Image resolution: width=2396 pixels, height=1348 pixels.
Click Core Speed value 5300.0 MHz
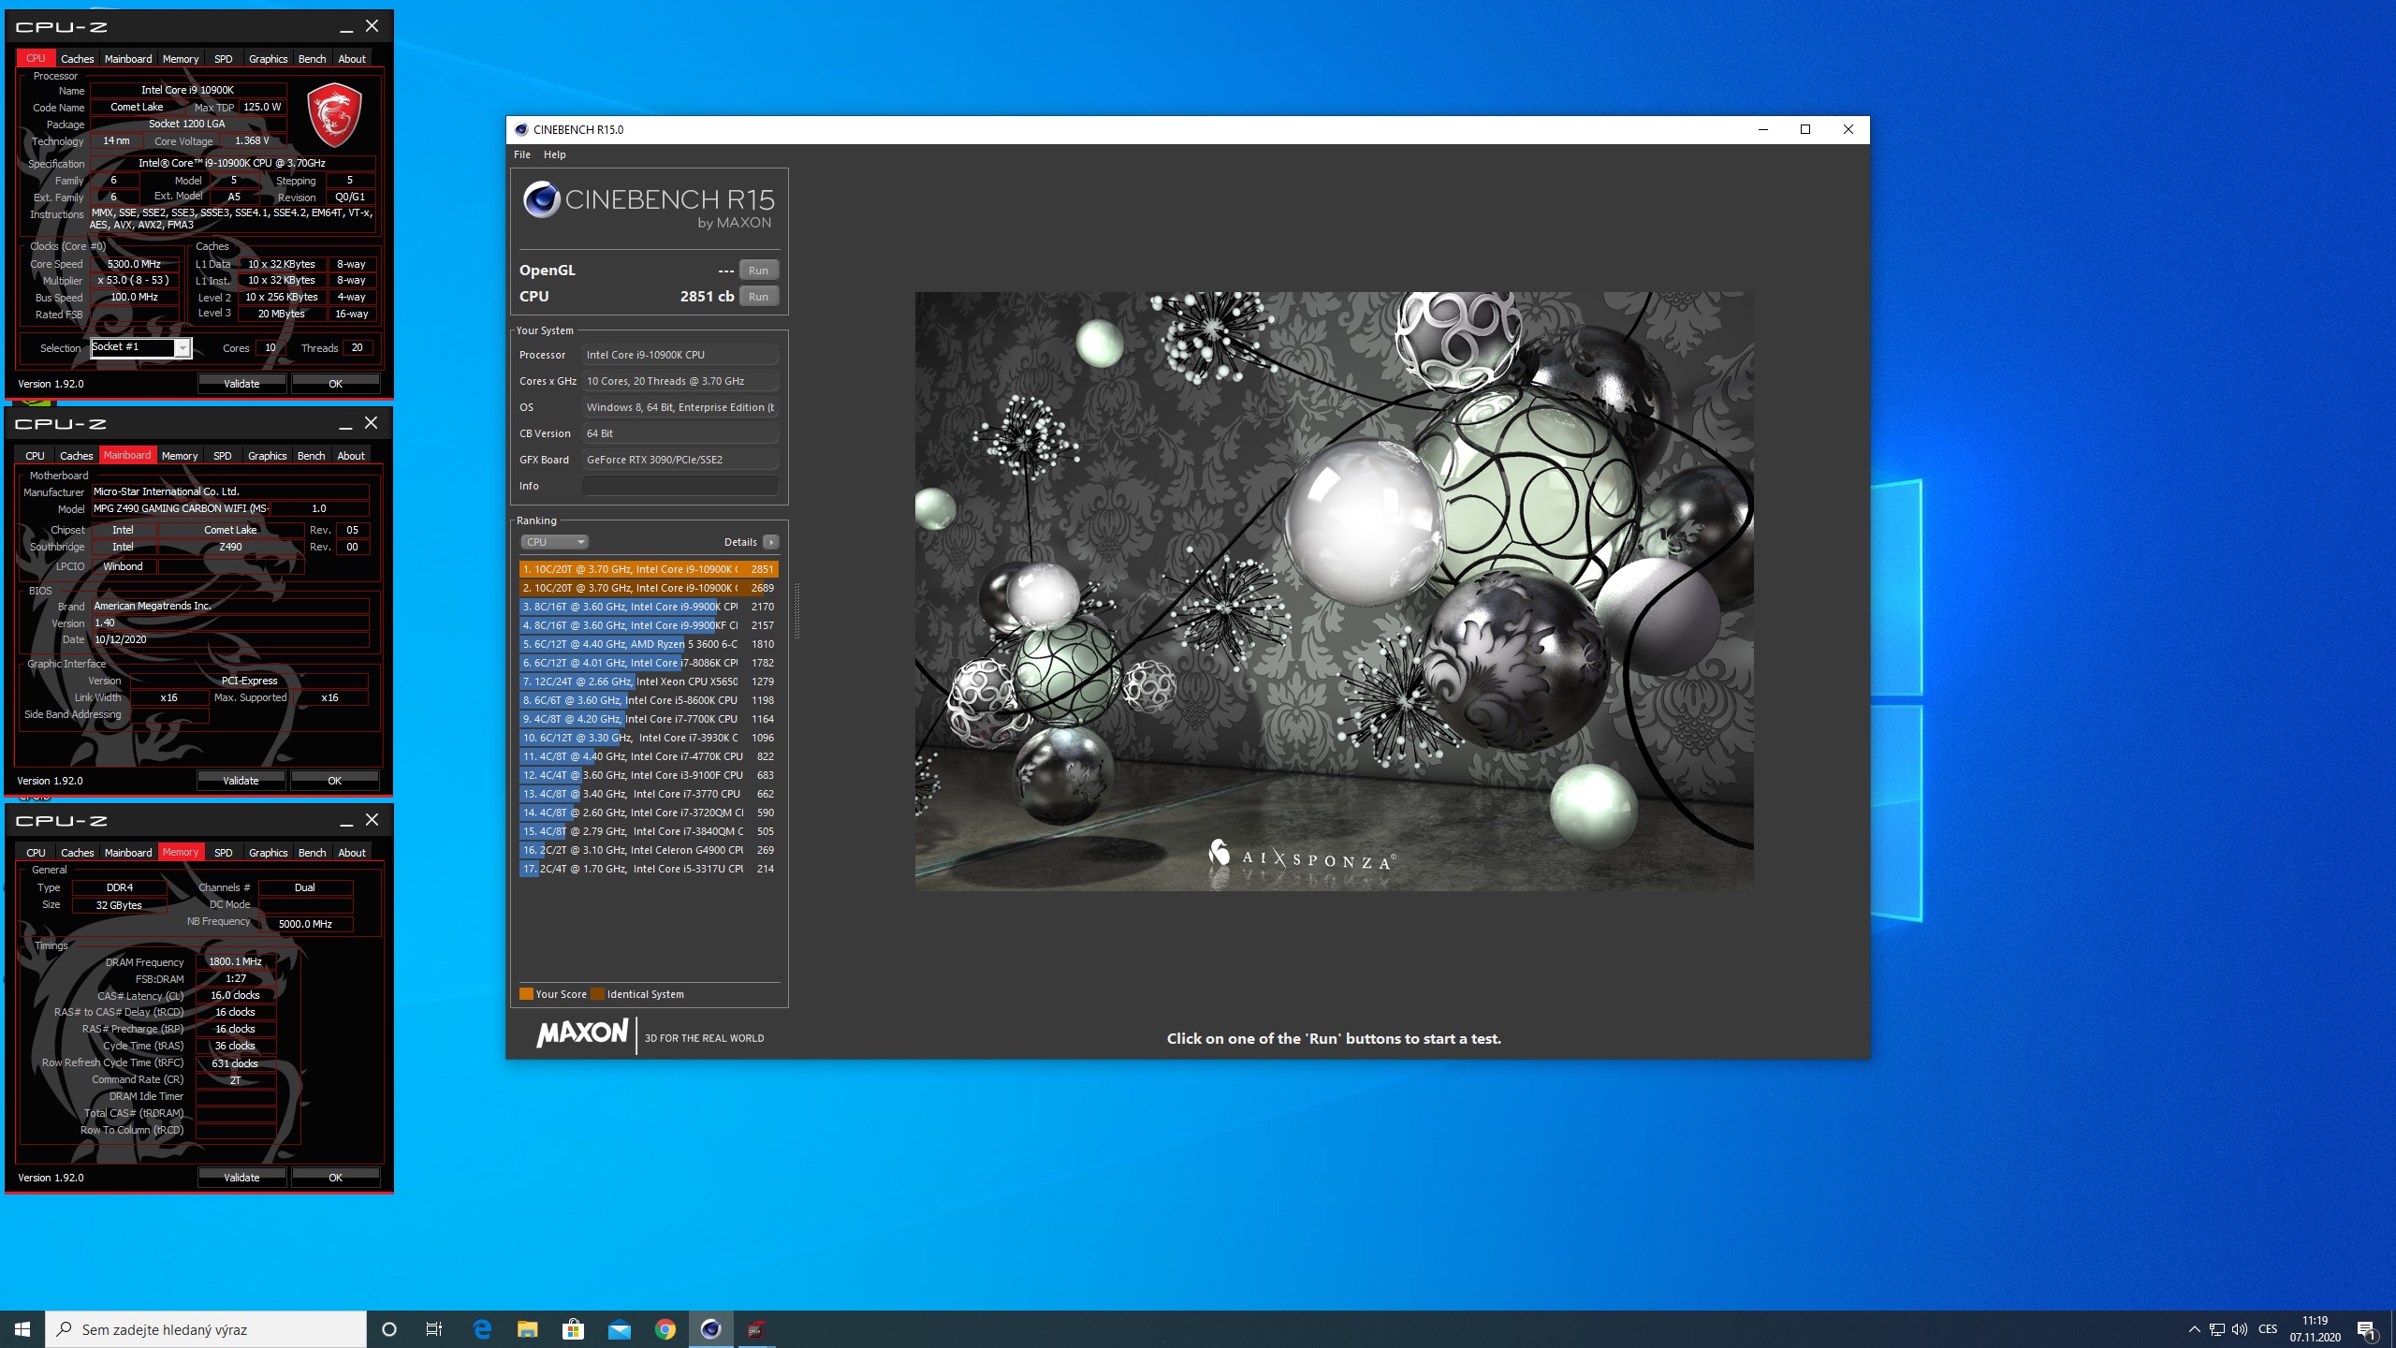pos(134,264)
